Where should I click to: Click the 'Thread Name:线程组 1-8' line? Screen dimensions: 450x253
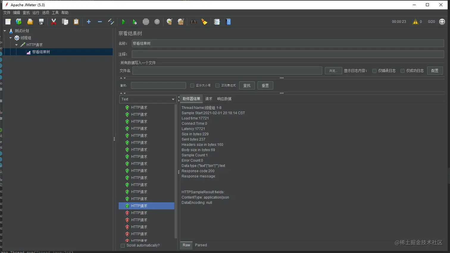[201, 108]
